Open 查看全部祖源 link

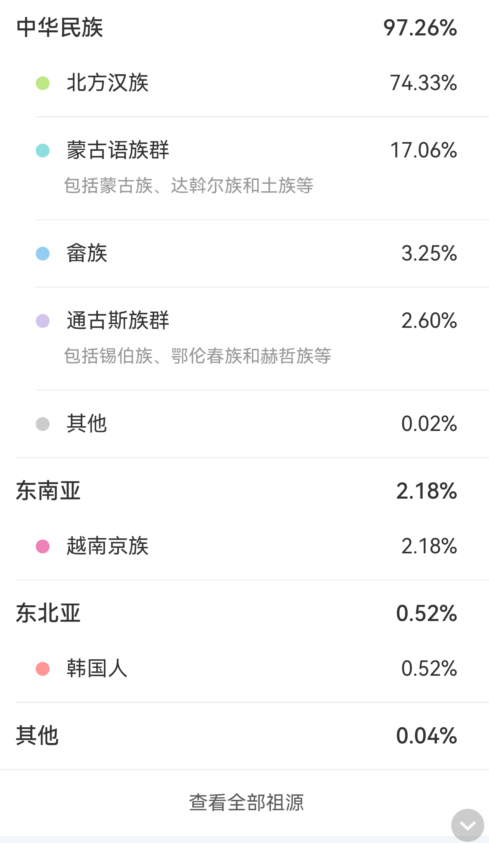247,803
